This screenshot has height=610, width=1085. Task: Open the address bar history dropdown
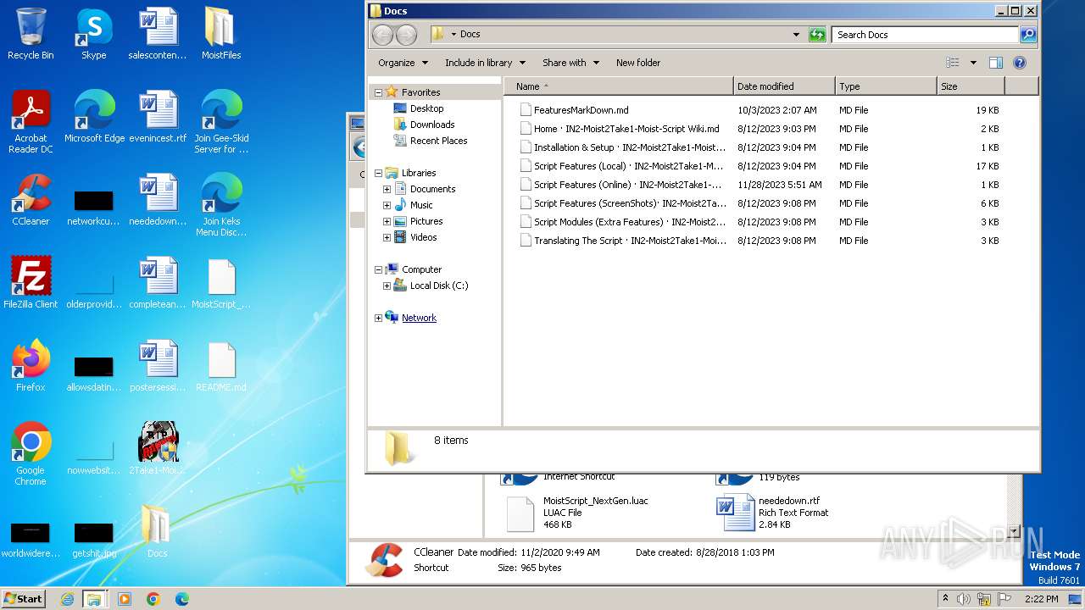[796, 35]
